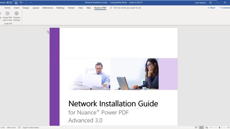Click the Sunil Sharma account name

201,3
